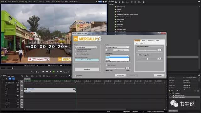Select the second option in the open Kamera Modus list
201x113 pixels.
pyautogui.click(x=117, y=59)
